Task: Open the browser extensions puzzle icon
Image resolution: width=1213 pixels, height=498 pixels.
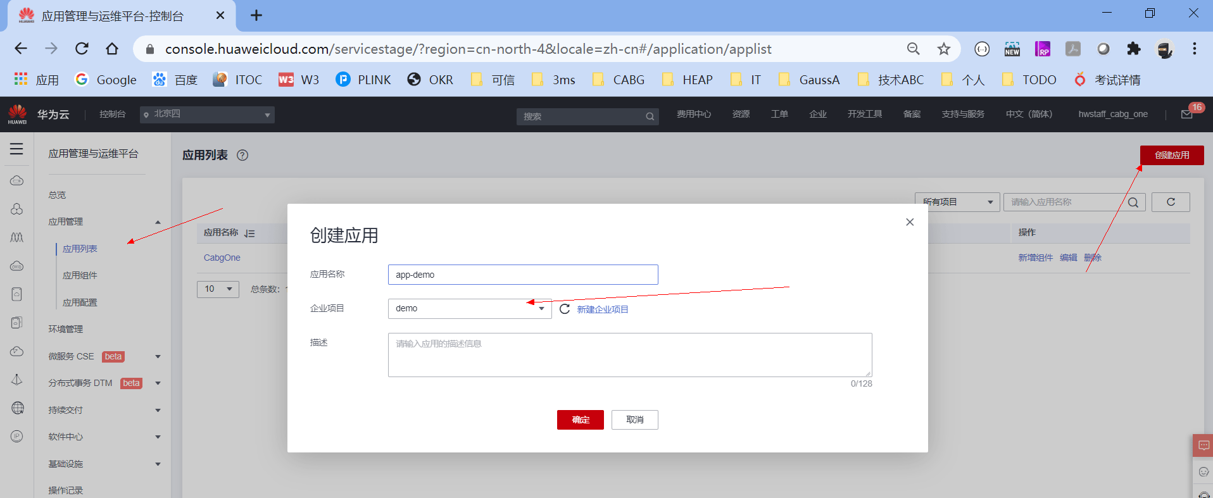Action: click(x=1134, y=49)
